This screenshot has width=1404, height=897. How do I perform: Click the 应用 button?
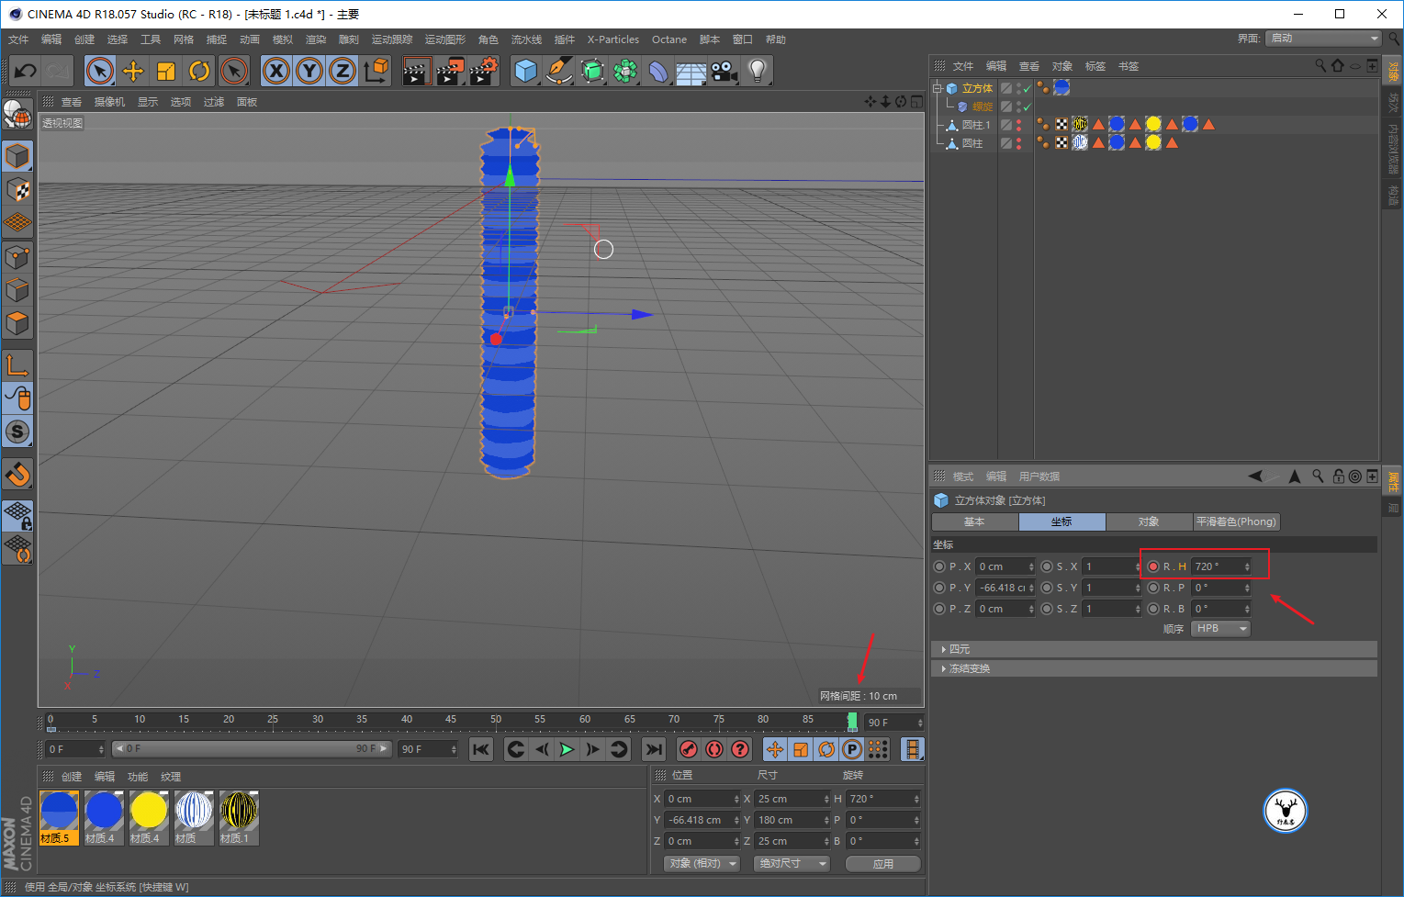(883, 864)
